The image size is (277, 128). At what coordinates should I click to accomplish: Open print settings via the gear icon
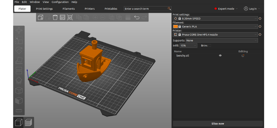pyautogui.click(x=260, y=19)
